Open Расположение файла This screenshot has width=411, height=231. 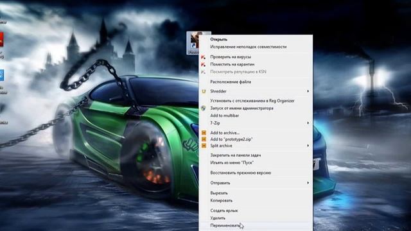click(x=231, y=81)
